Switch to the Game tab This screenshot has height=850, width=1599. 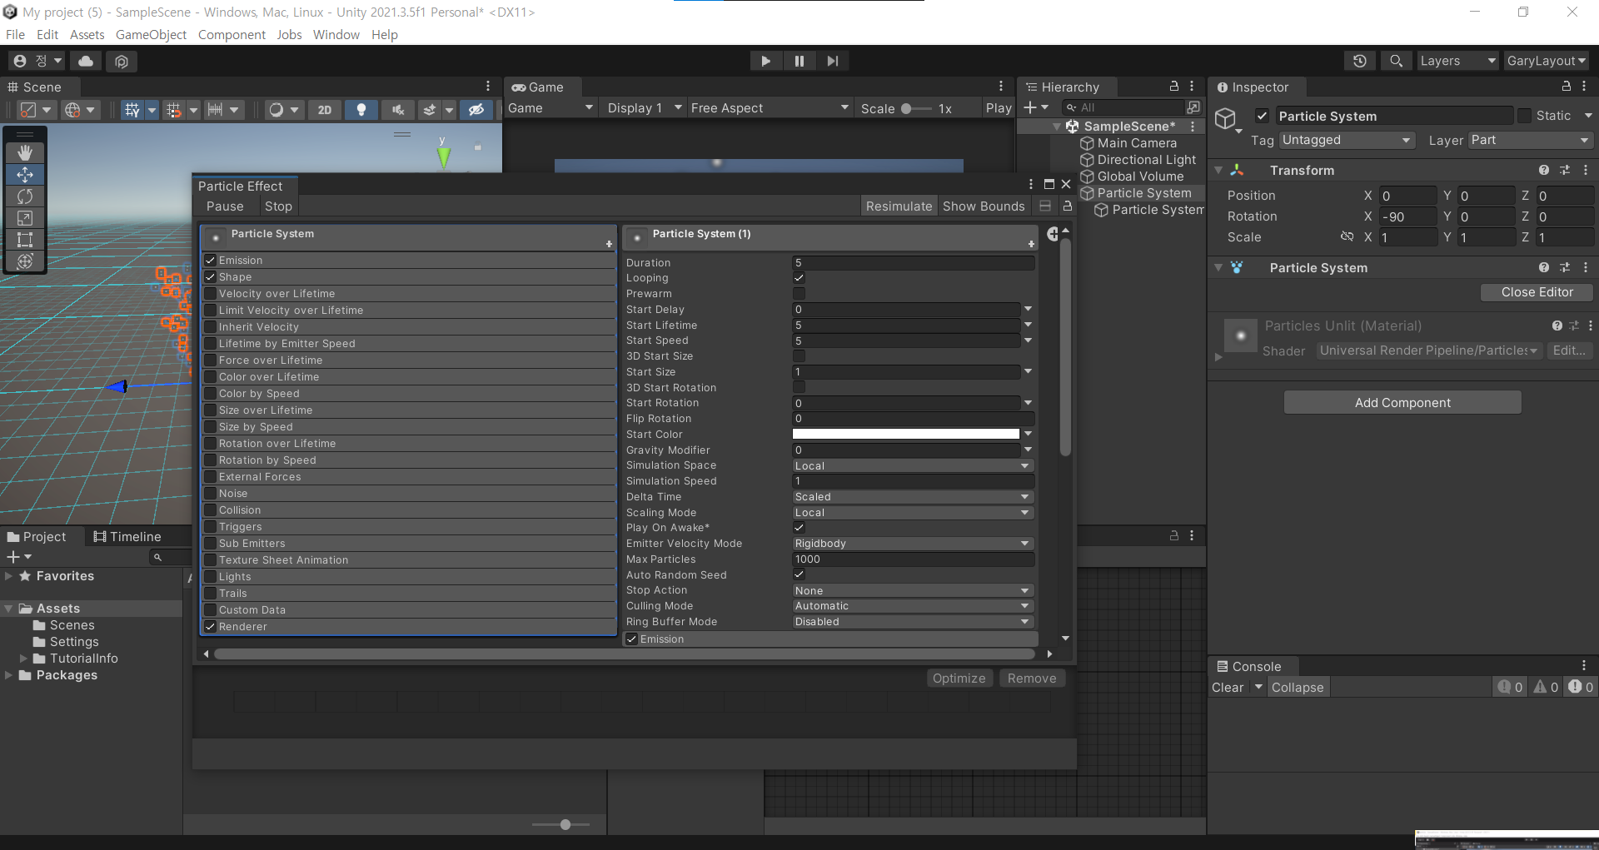click(538, 87)
